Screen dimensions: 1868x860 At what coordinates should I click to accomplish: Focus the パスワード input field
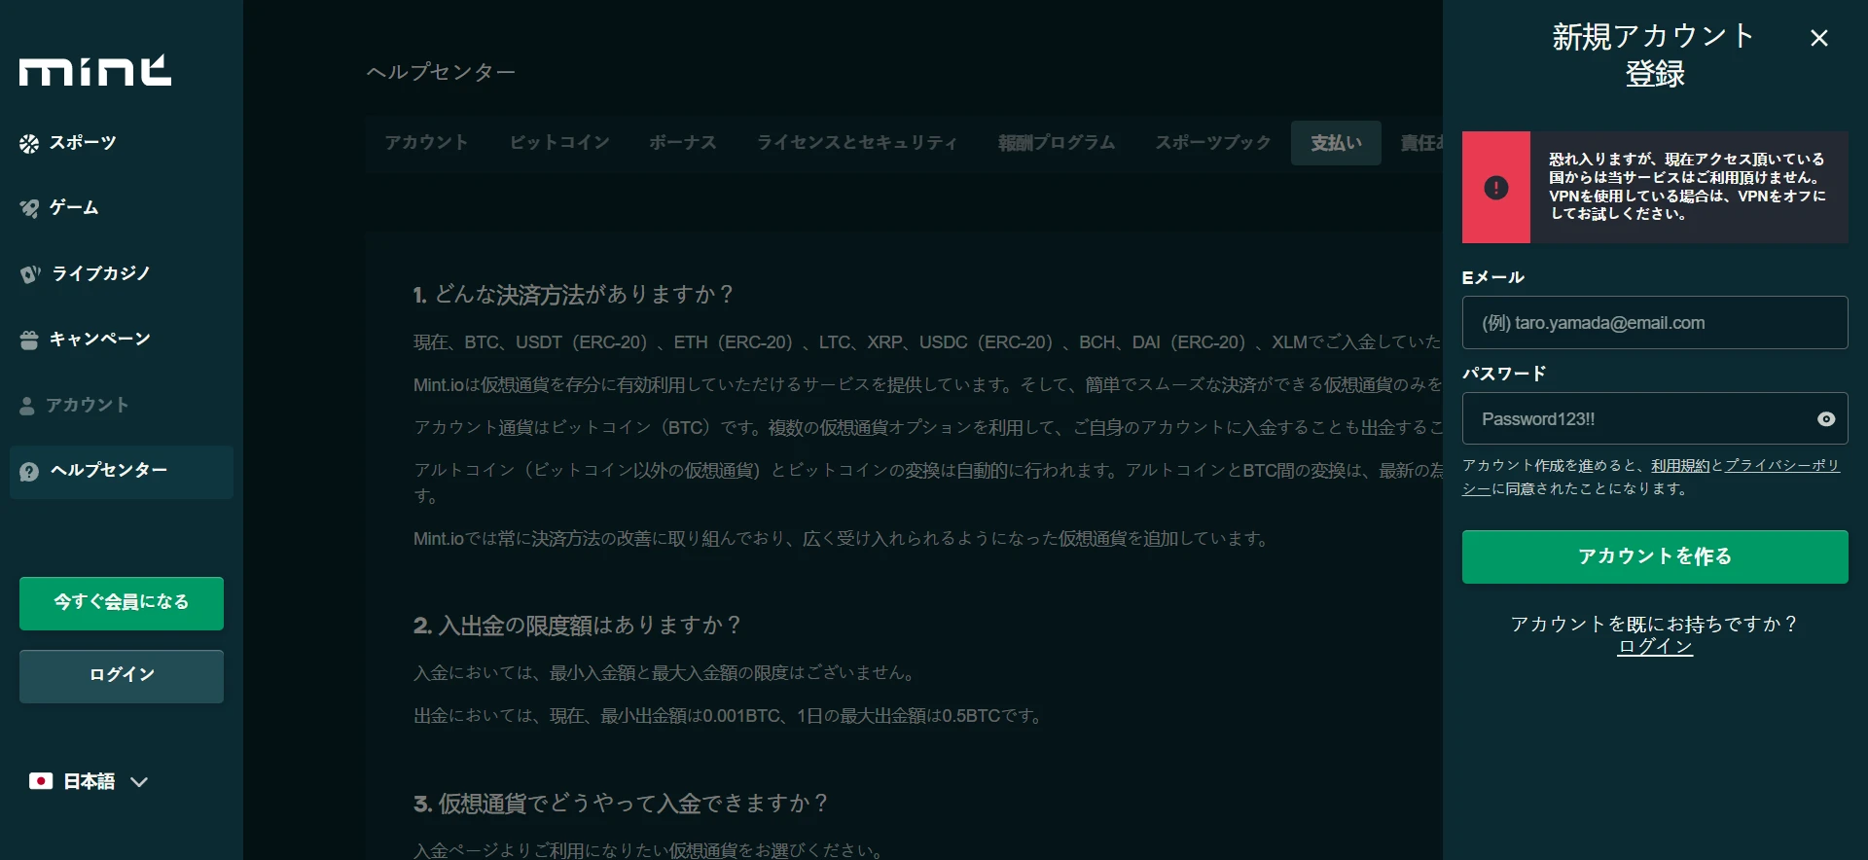coord(1655,419)
